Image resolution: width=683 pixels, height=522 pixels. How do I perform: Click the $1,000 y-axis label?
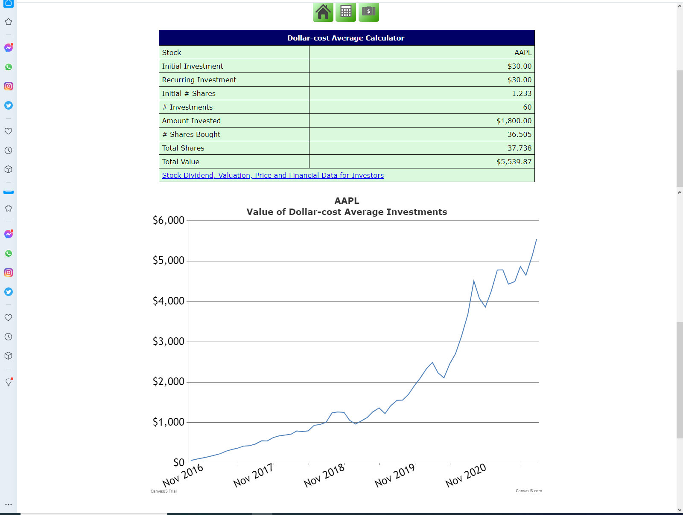169,422
